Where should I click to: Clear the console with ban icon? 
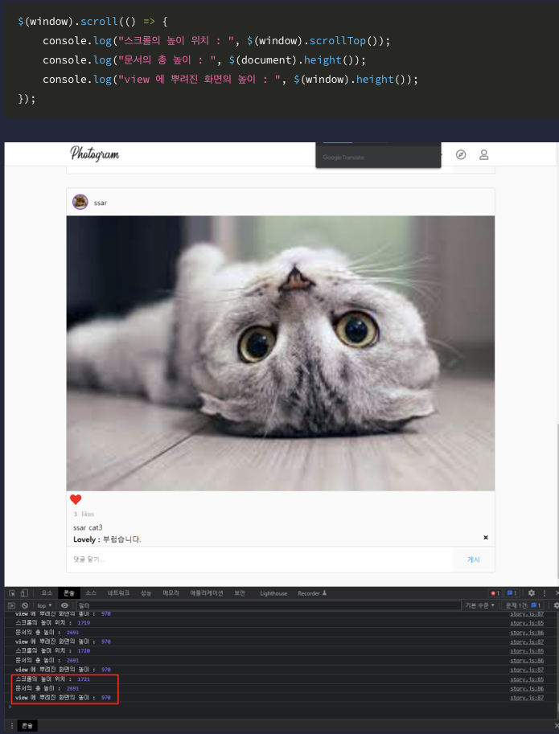(x=25, y=605)
